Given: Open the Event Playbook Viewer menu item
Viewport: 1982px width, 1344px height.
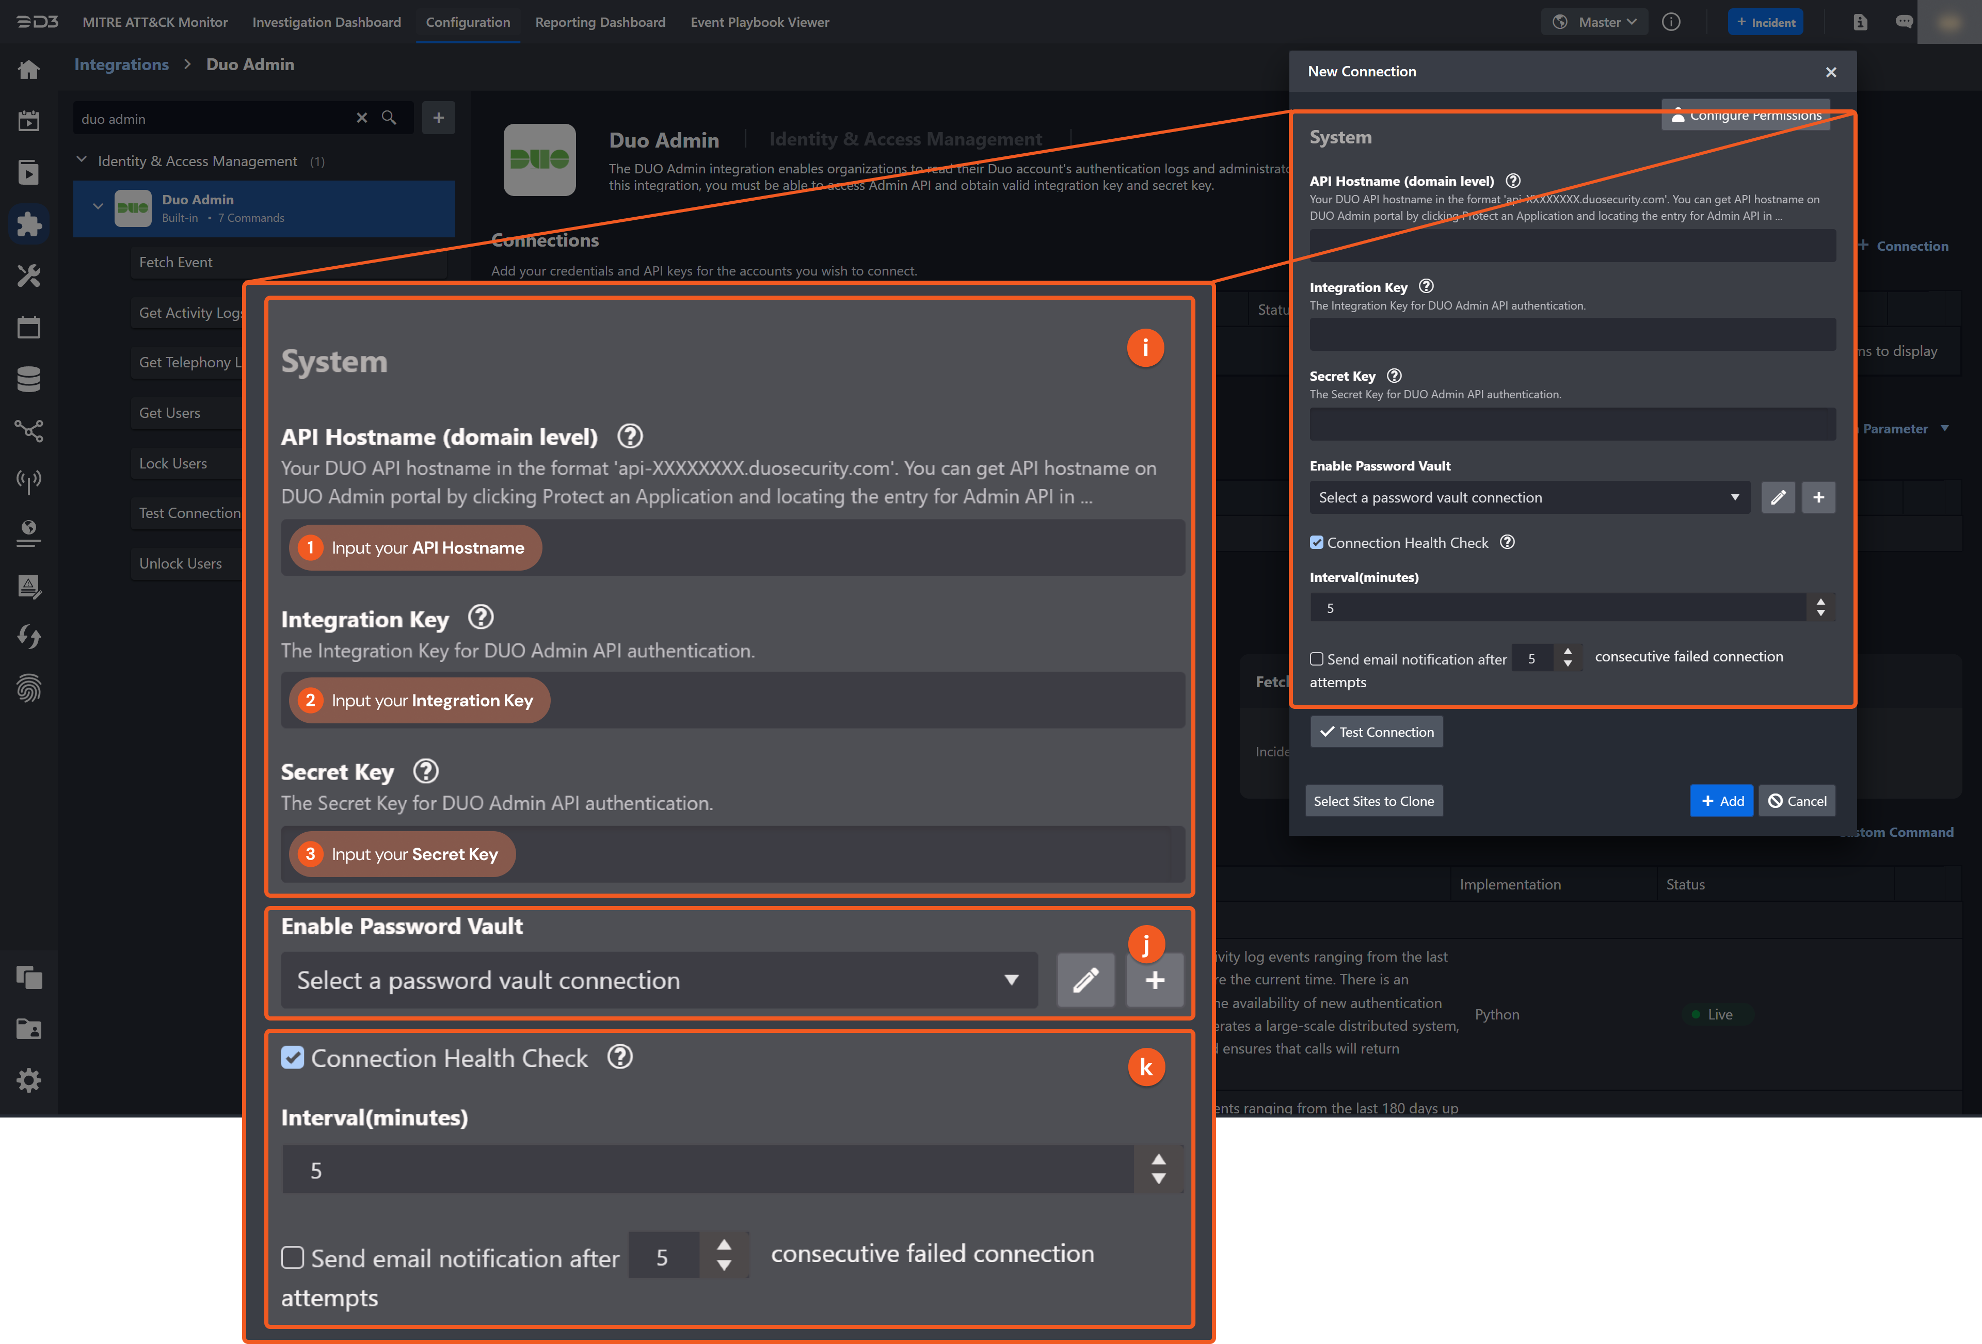Looking at the screenshot, I should [x=759, y=22].
